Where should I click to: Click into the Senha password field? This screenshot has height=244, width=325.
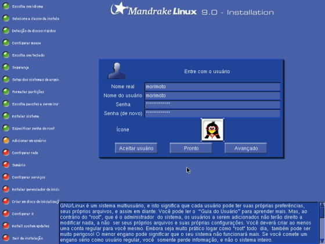[212, 105]
